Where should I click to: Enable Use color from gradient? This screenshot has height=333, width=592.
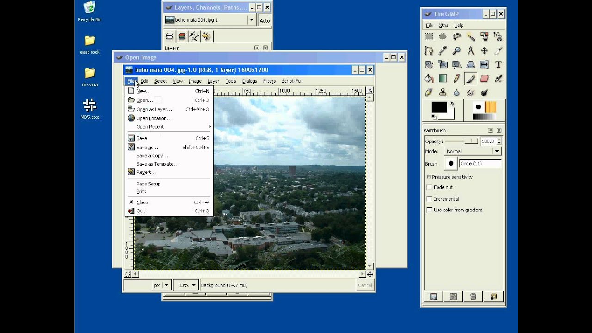429,210
